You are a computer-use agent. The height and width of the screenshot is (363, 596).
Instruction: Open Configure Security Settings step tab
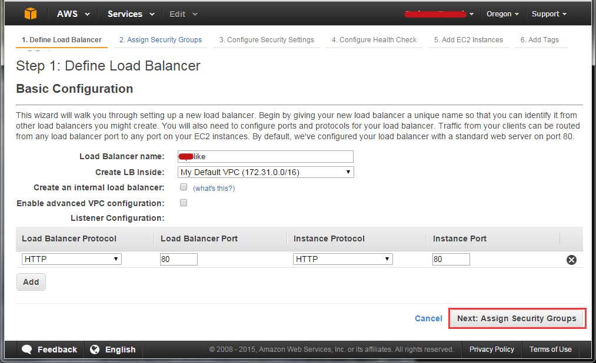(x=267, y=40)
